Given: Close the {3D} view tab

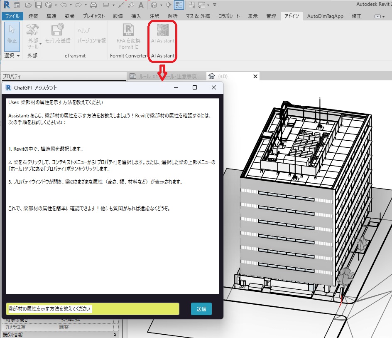Looking at the screenshot, I should tap(255, 77).
